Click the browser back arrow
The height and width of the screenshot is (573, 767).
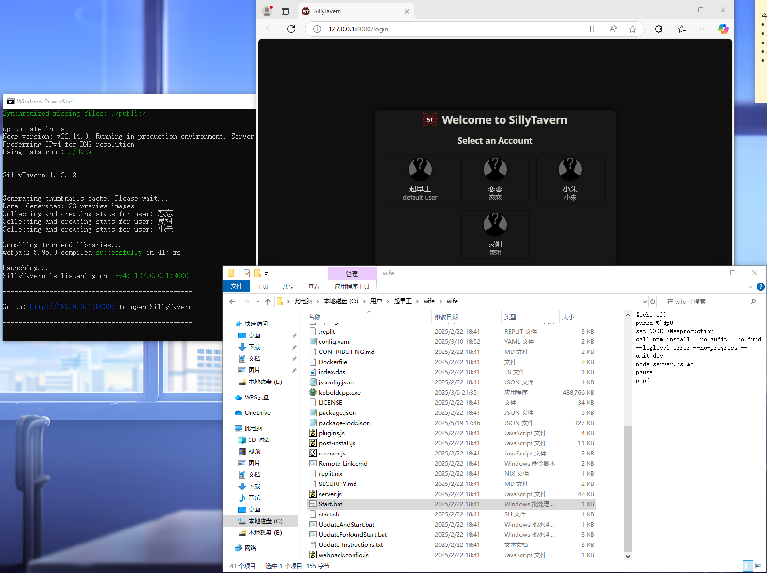click(270, 29)
